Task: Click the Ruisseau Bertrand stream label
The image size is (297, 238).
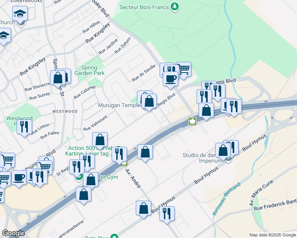Action: click(x=226, y=199)
